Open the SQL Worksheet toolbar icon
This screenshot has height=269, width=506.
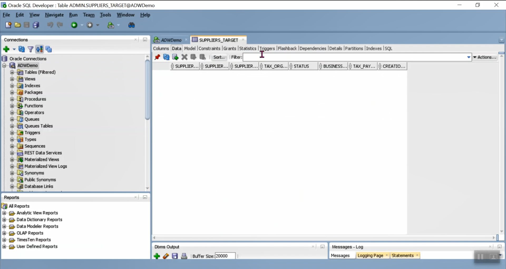(111, 25)
